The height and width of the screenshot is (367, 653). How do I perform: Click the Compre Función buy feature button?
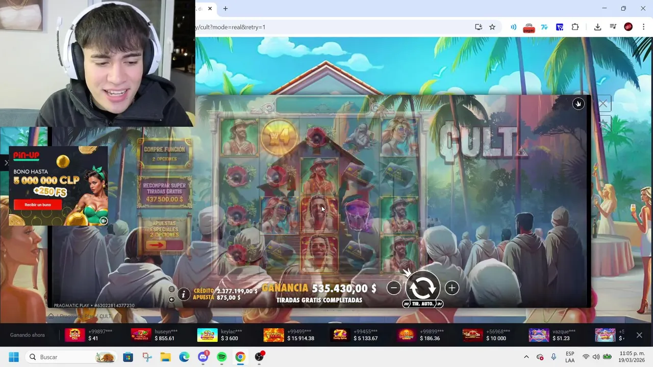[x=164, y=154]
